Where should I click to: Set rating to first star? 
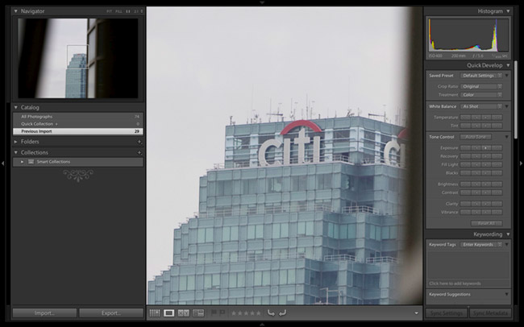234,313
